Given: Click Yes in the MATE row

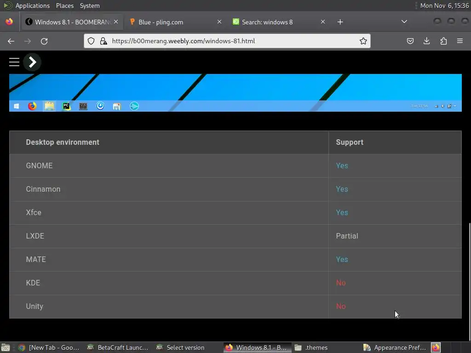Looking at the screenshot, I should coord(342,259).
